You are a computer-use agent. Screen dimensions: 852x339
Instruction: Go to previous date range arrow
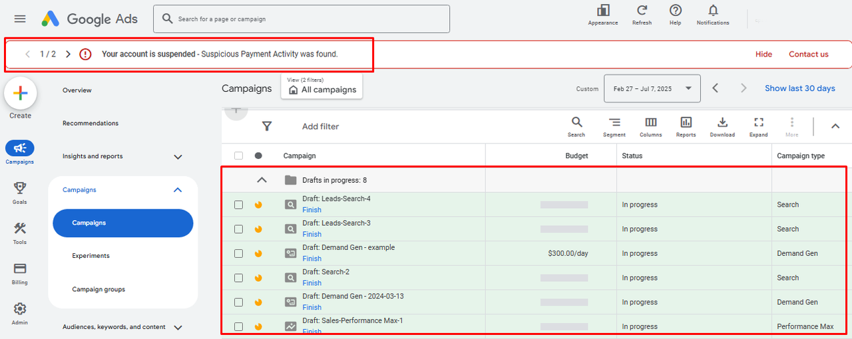pos(716,88)
